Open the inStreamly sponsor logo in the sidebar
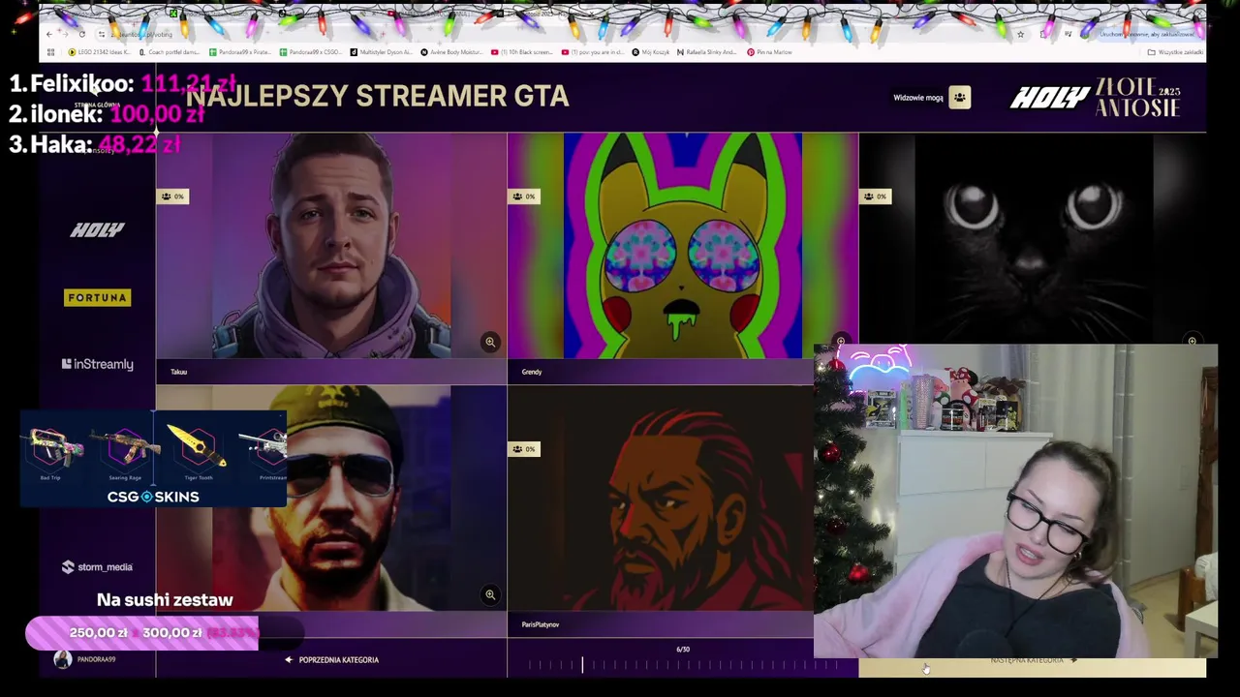The width and height of the screenshot is (1240, 697). [x=97, y=364]
